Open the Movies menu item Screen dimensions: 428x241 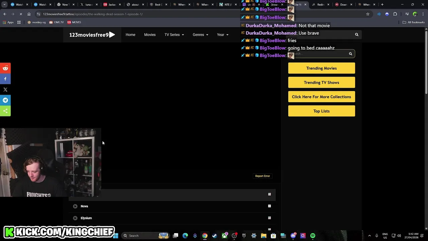pos(150,35)
